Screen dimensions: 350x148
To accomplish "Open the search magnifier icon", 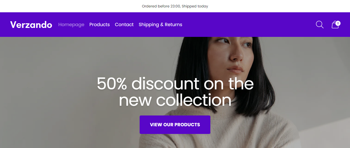I will point(320,25).
